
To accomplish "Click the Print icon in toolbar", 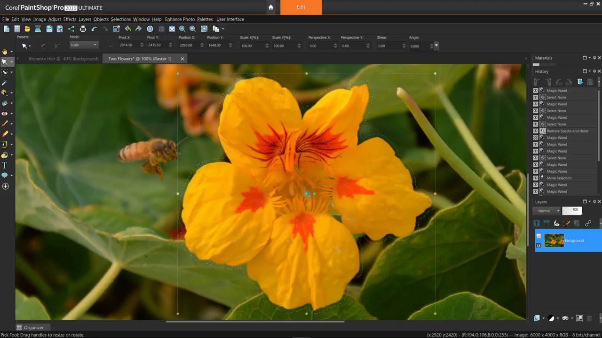I will [x=83, y=29].
